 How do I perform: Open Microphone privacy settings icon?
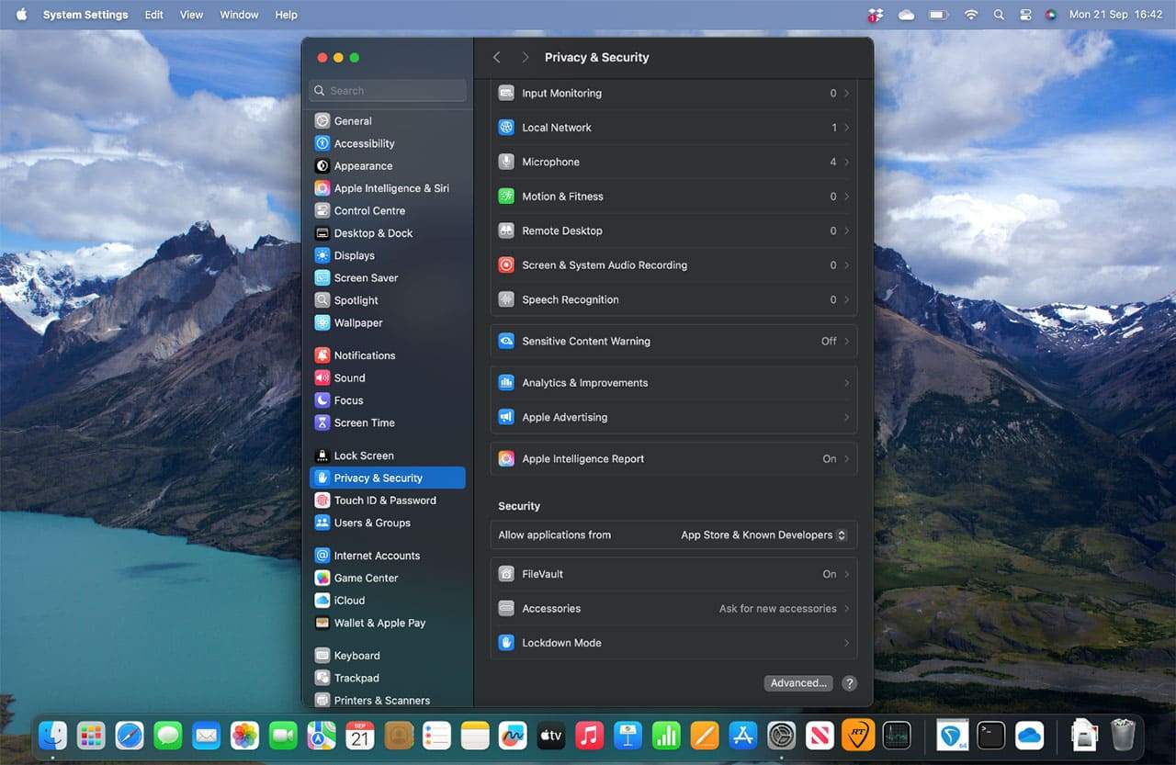click(506, 162)
